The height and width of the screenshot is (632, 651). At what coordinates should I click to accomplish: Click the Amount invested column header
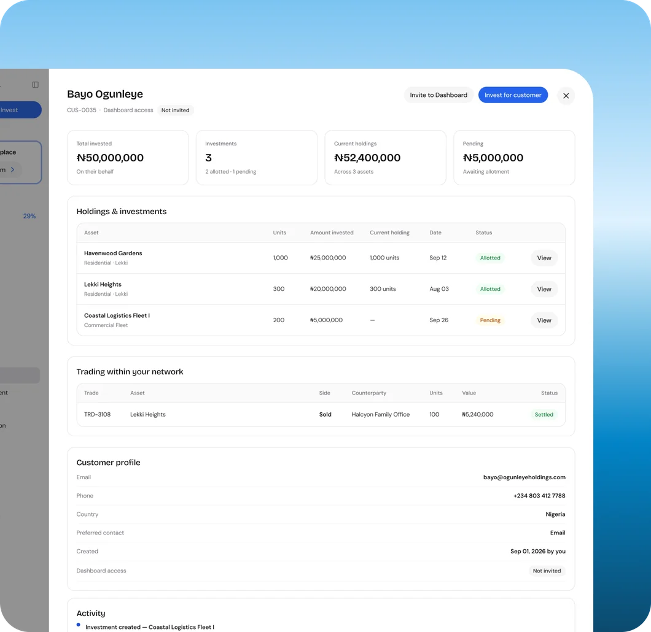[x=332, y=233]
